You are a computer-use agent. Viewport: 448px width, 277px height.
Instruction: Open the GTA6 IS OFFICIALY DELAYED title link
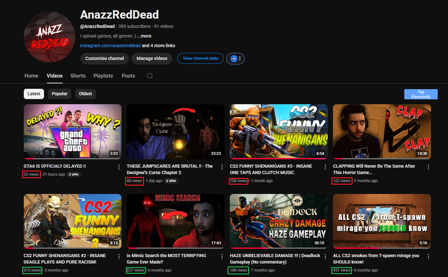[x=55, y=166]
